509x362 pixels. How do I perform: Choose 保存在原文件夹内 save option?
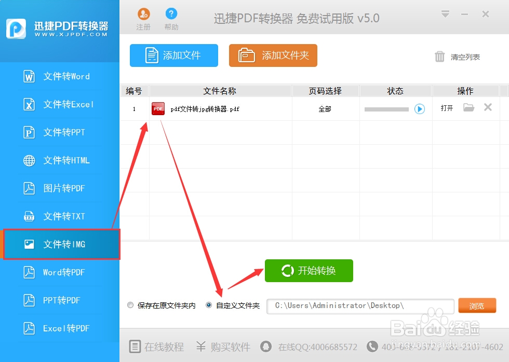pos(130,305)
